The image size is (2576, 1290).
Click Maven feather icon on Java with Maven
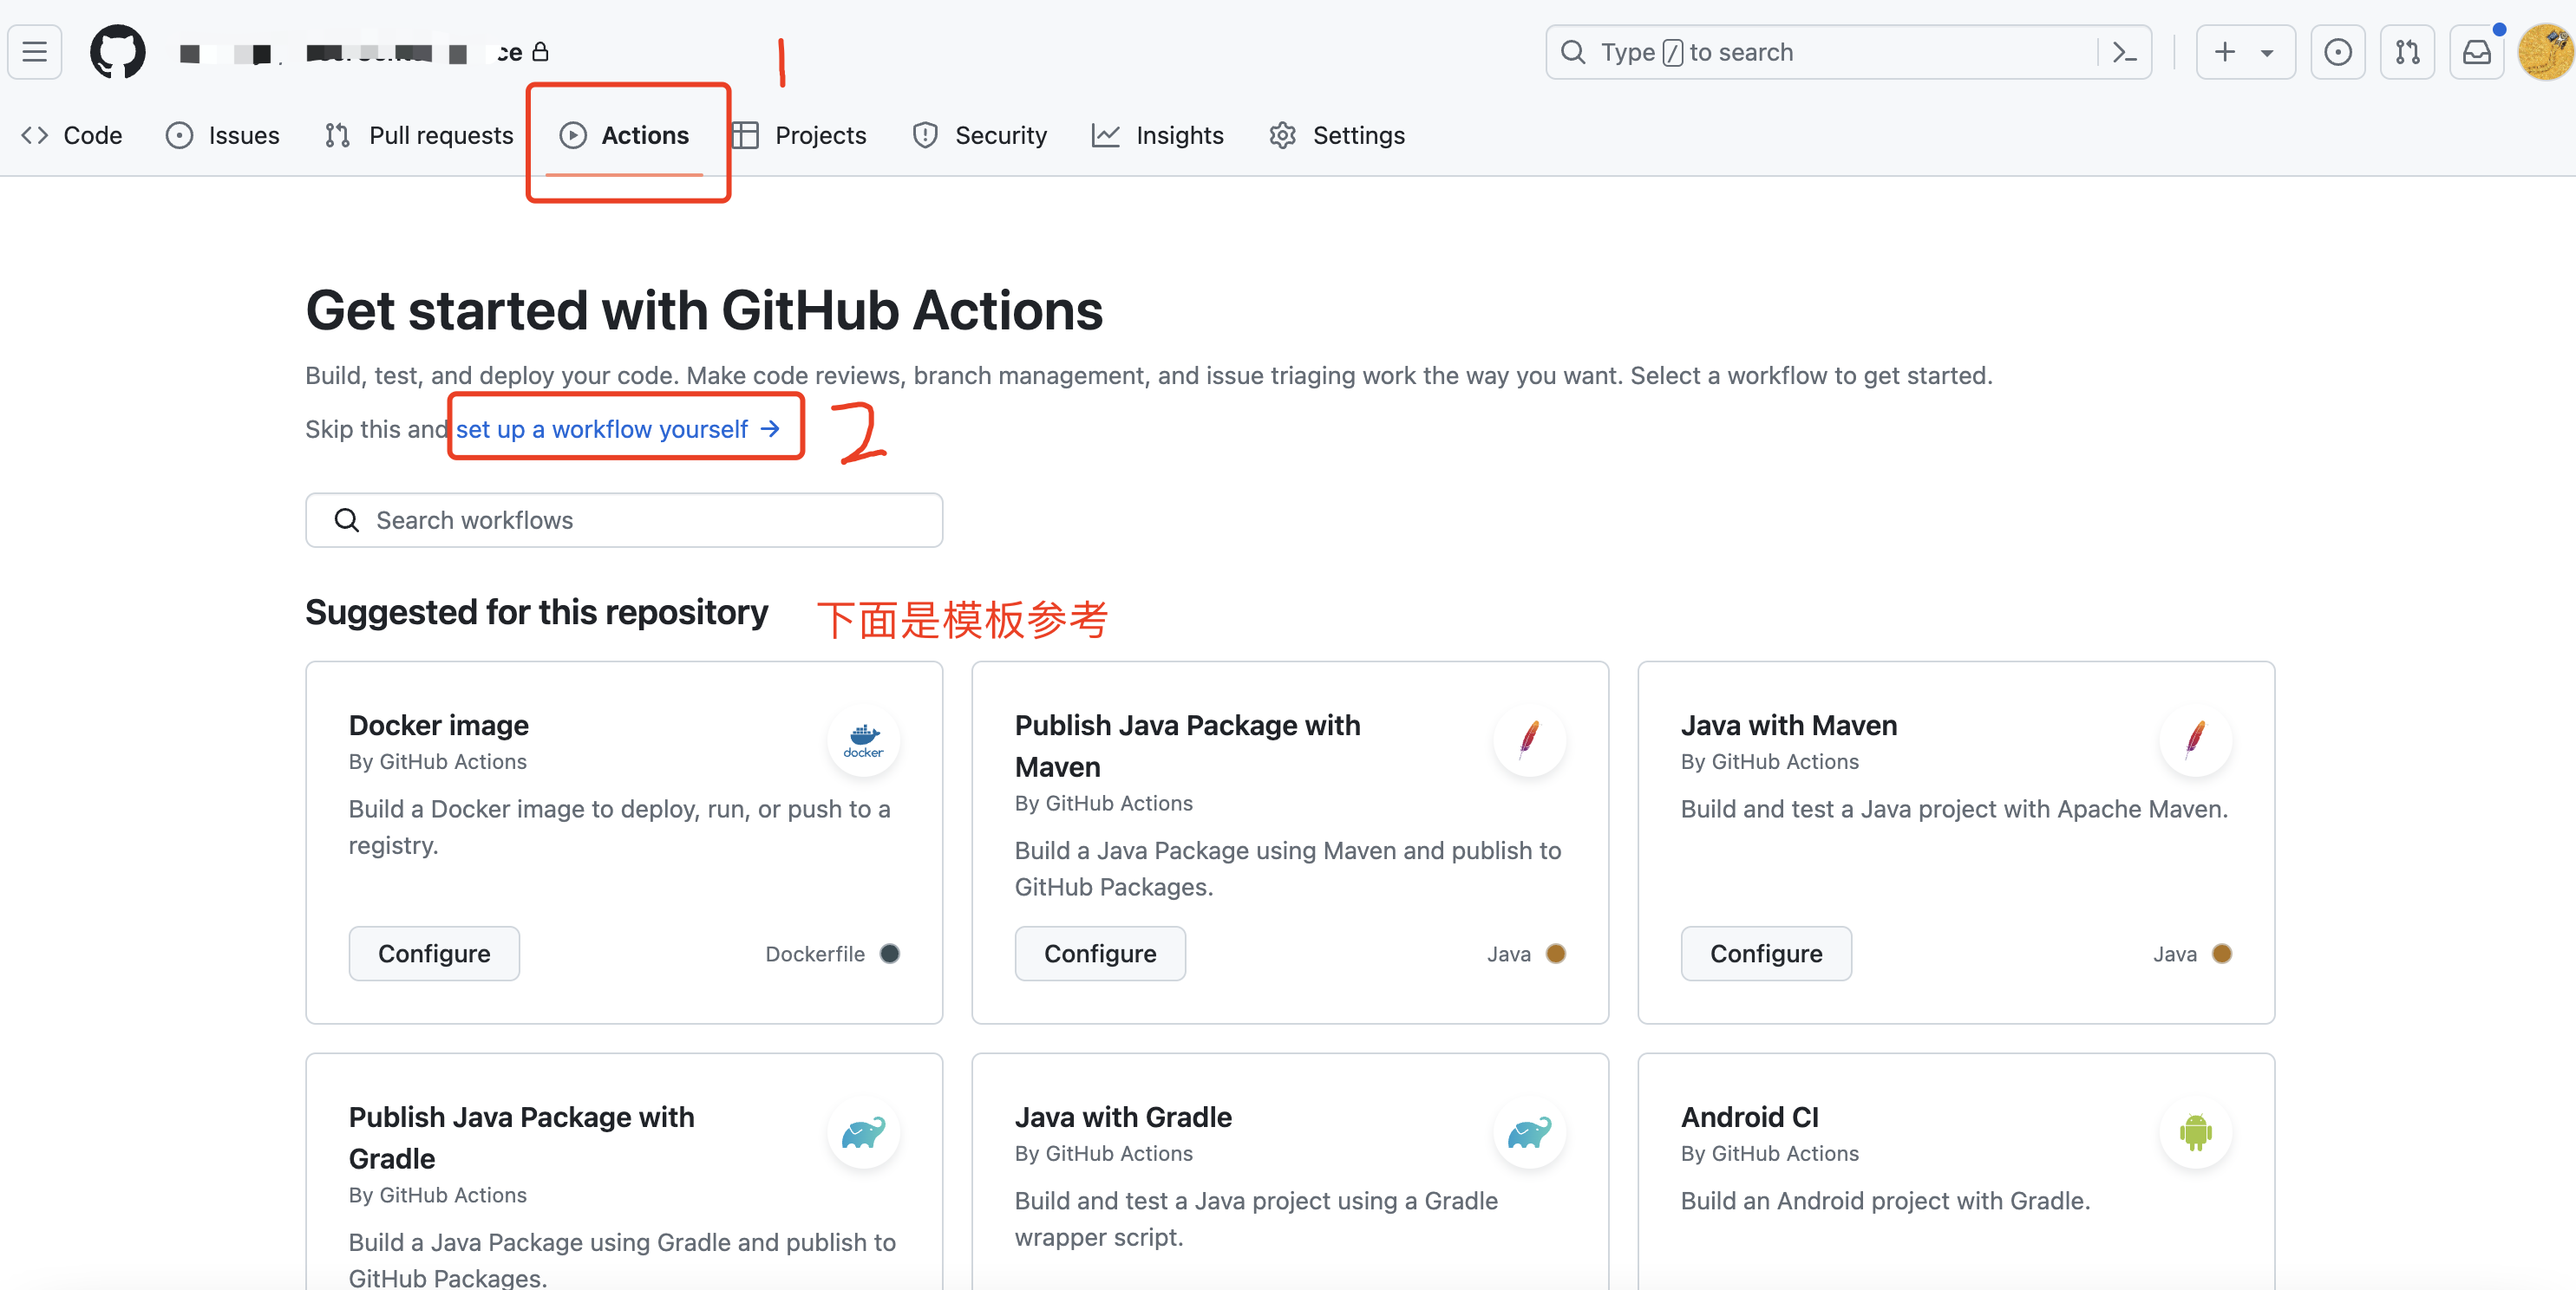[2196, 739]
